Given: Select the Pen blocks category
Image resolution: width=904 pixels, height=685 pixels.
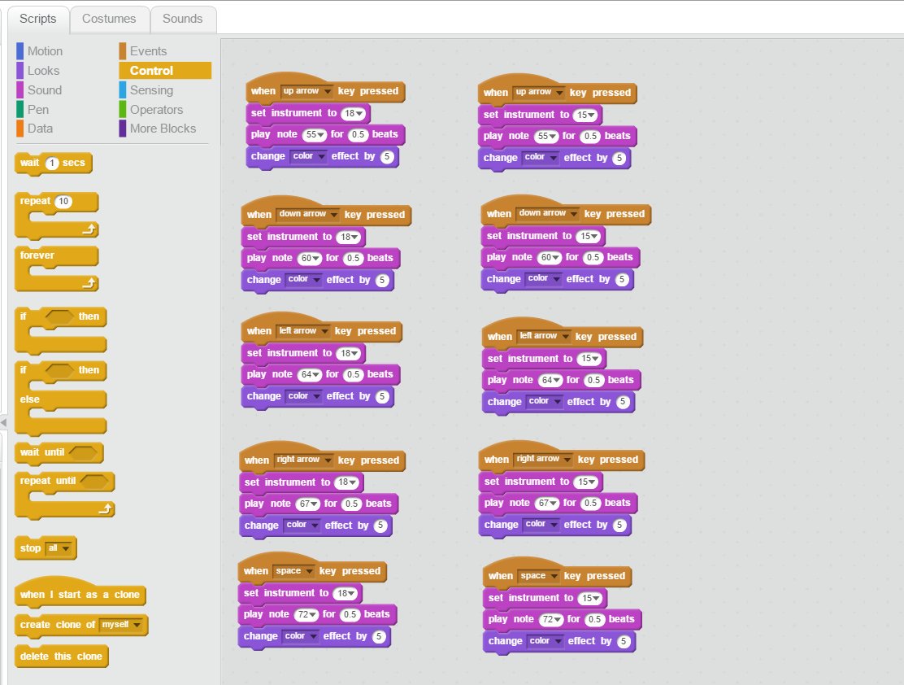Looking at the screenshot, I should click(x=37, y=110).
